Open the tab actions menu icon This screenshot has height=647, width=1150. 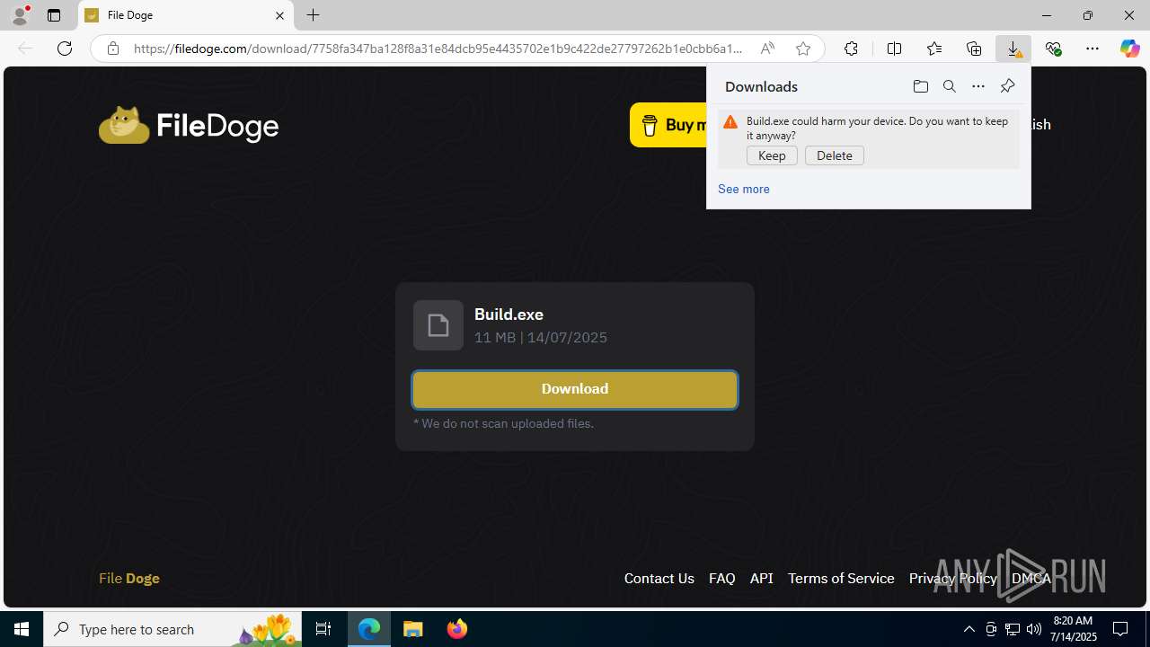54,15
